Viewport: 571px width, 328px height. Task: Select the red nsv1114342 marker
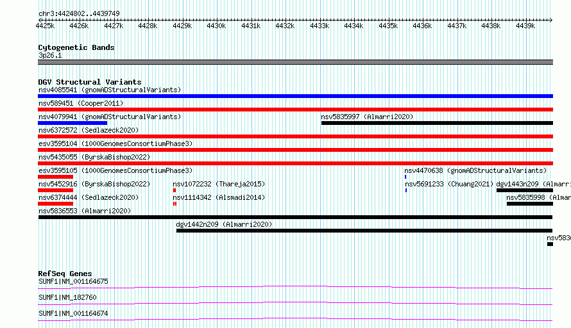[175, 204]
